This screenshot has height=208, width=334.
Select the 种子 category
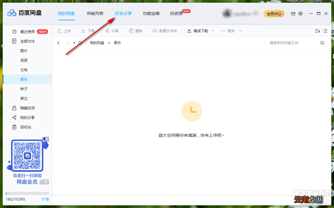24,89
